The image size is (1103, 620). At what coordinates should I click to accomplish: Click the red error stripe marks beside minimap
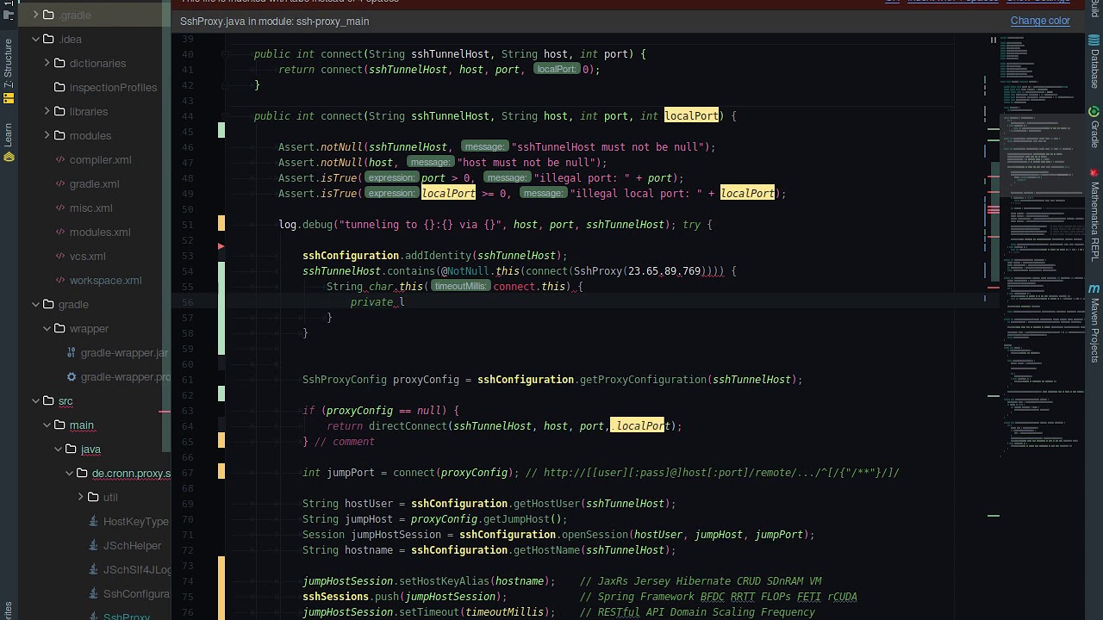[x=994, y=209]
